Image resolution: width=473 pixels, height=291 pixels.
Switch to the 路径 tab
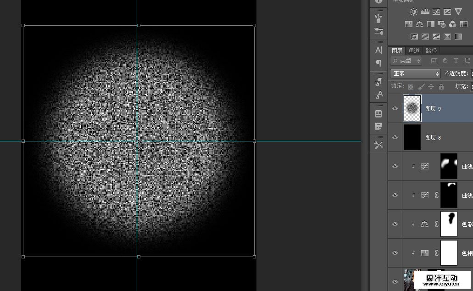pos(431,51)
